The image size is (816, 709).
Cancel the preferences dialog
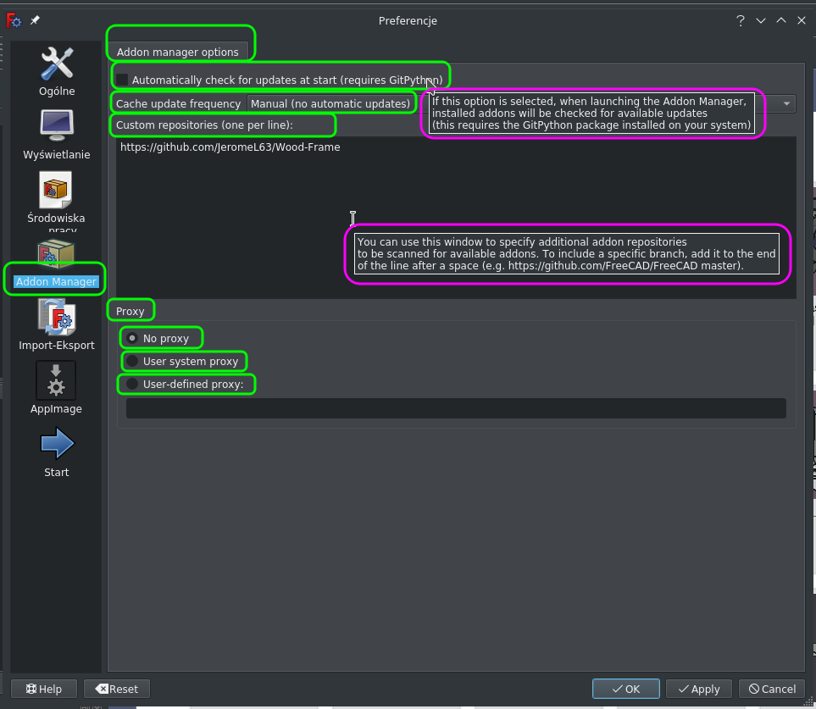point(771,689)
